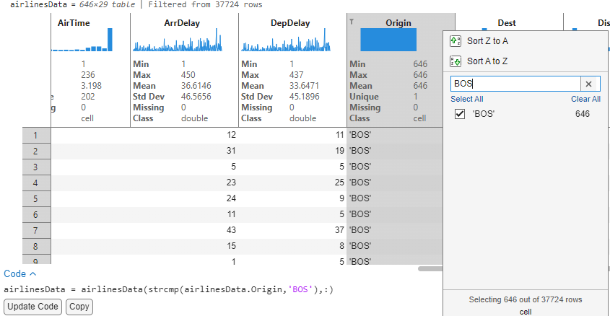Clear the BOS search text with X
This screenshot has height=316, width=610.
coord(588,84)
